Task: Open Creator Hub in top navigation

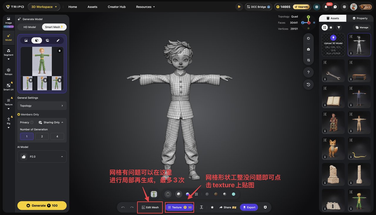Action: 117,7
